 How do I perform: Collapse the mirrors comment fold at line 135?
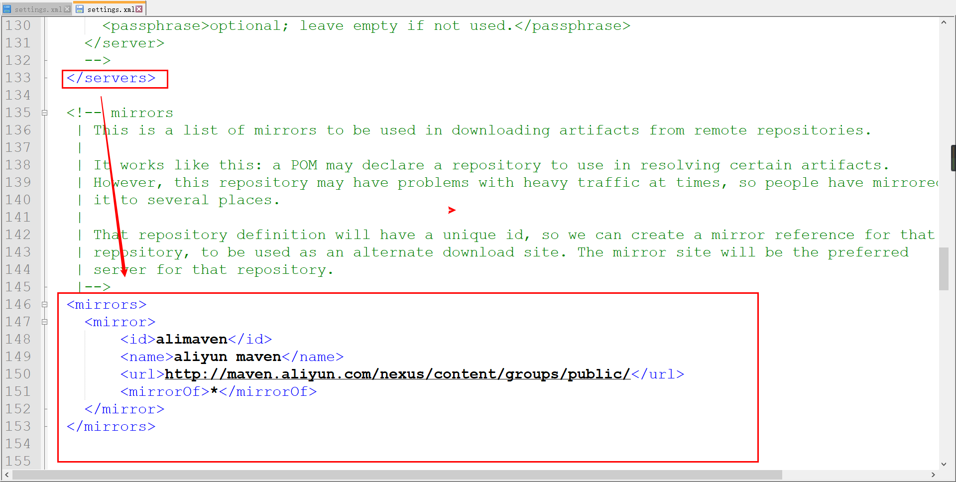pos(45,113)
